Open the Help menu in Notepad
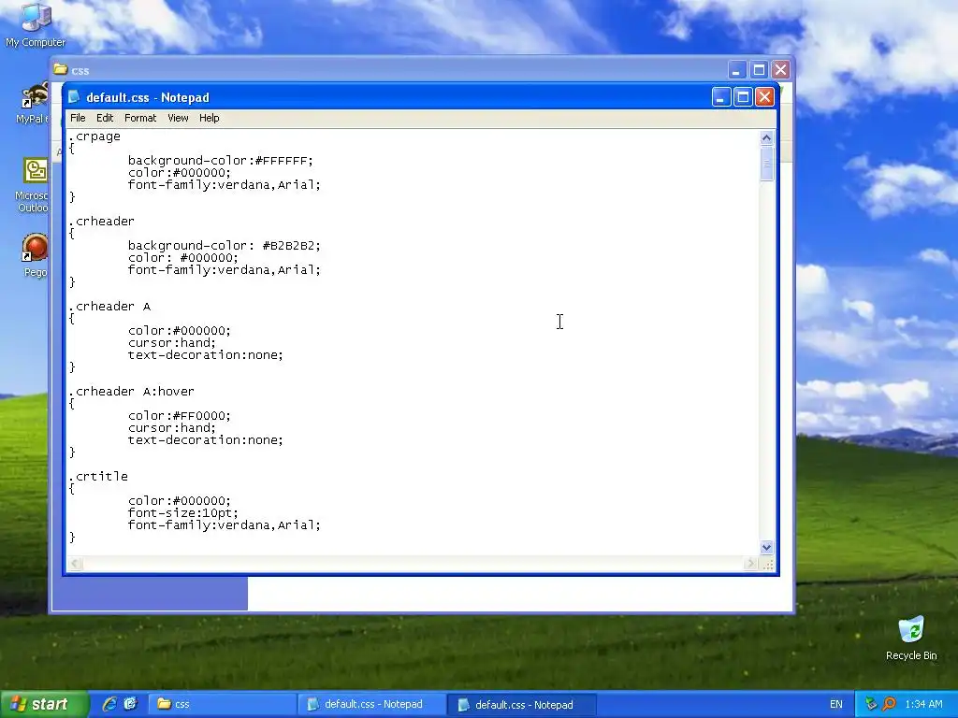 pos(209,118)
